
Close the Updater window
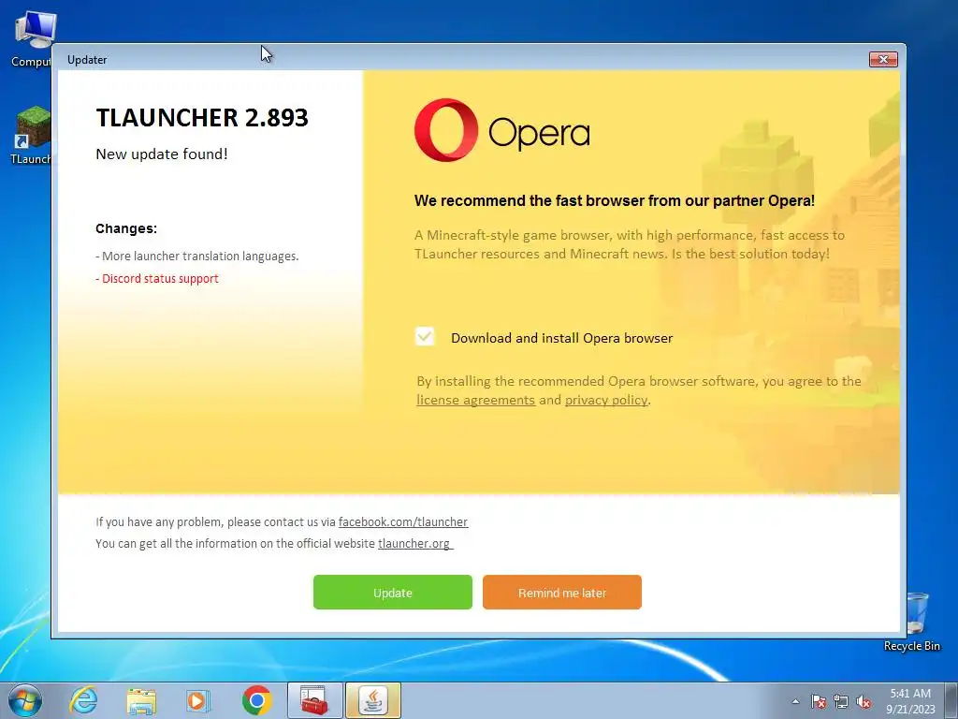click(883, 59)
